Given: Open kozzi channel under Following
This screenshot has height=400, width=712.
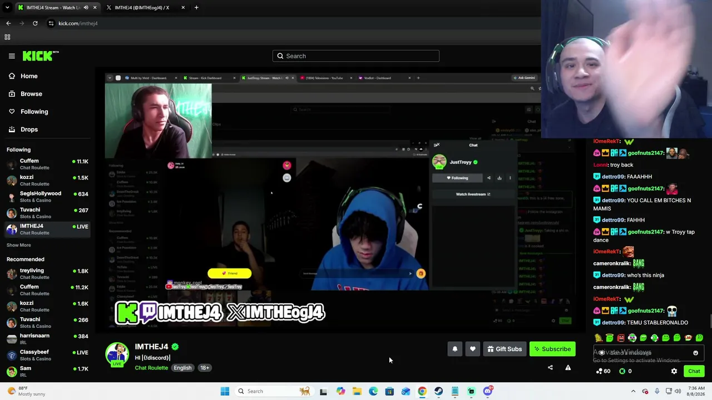Looking at the screenshot, I should (47, 181).
